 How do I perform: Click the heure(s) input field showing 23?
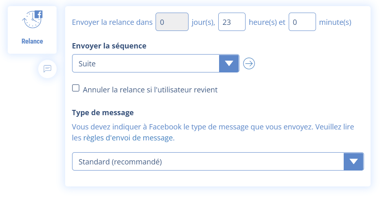[232, 22]
